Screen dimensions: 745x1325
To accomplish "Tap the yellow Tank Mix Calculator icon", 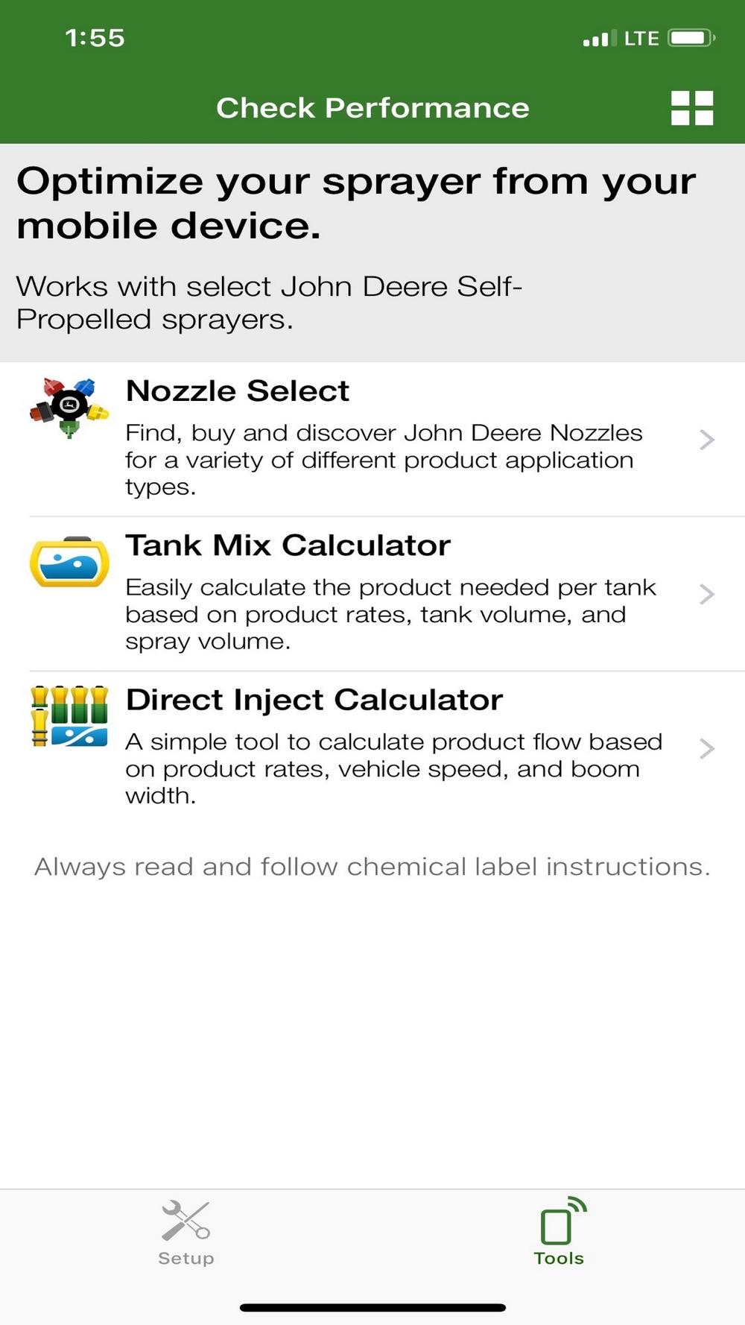I will [x=69, y=563].
